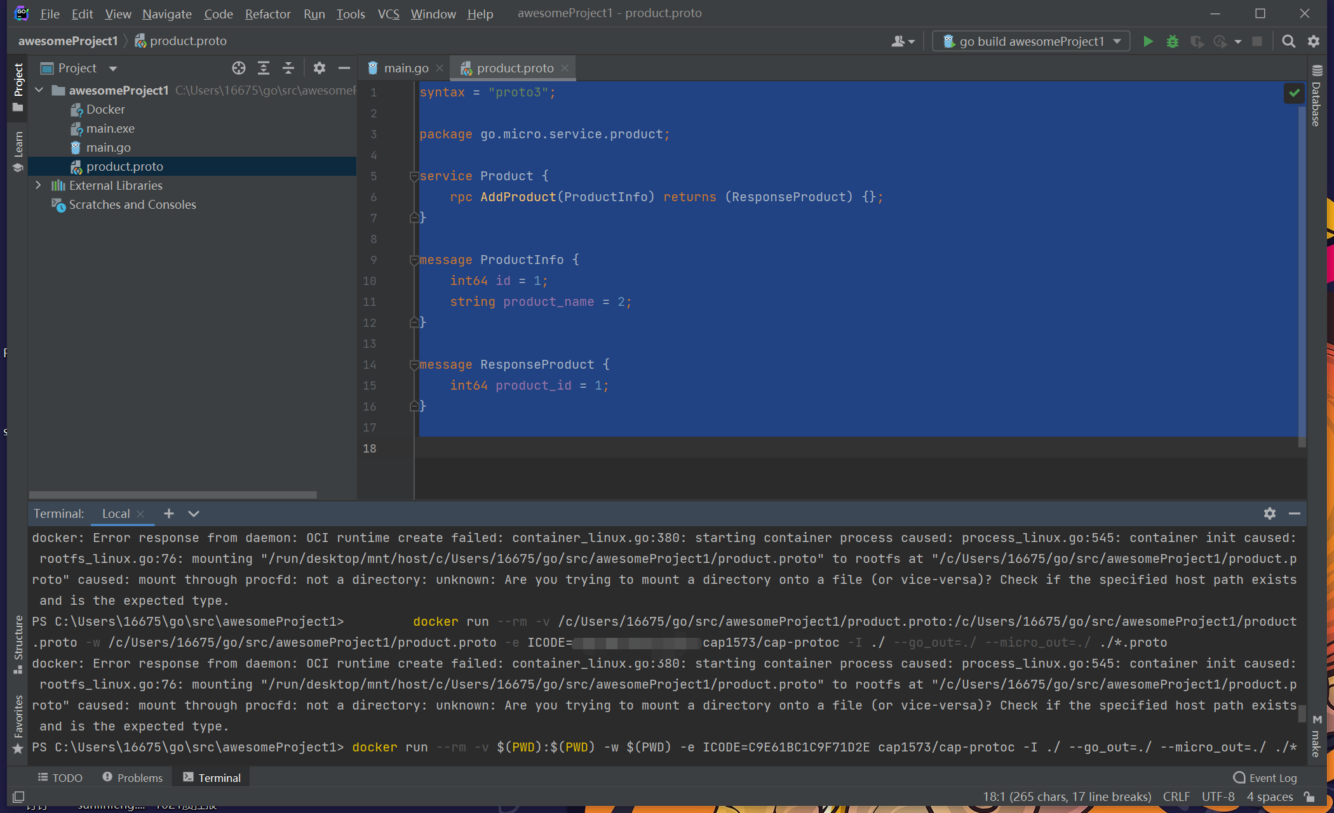This screenshot has width=1334, height=813.
Task: Collapse all items in Project panel
Action: pyautogui.click(x=288, y=68)
